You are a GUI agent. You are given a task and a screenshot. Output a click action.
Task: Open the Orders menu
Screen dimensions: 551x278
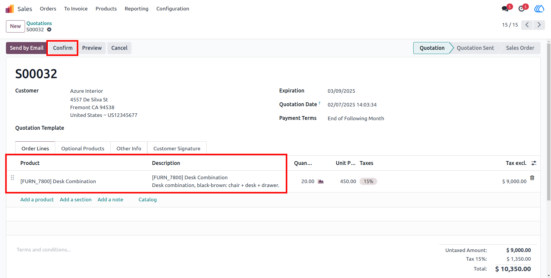48,9
